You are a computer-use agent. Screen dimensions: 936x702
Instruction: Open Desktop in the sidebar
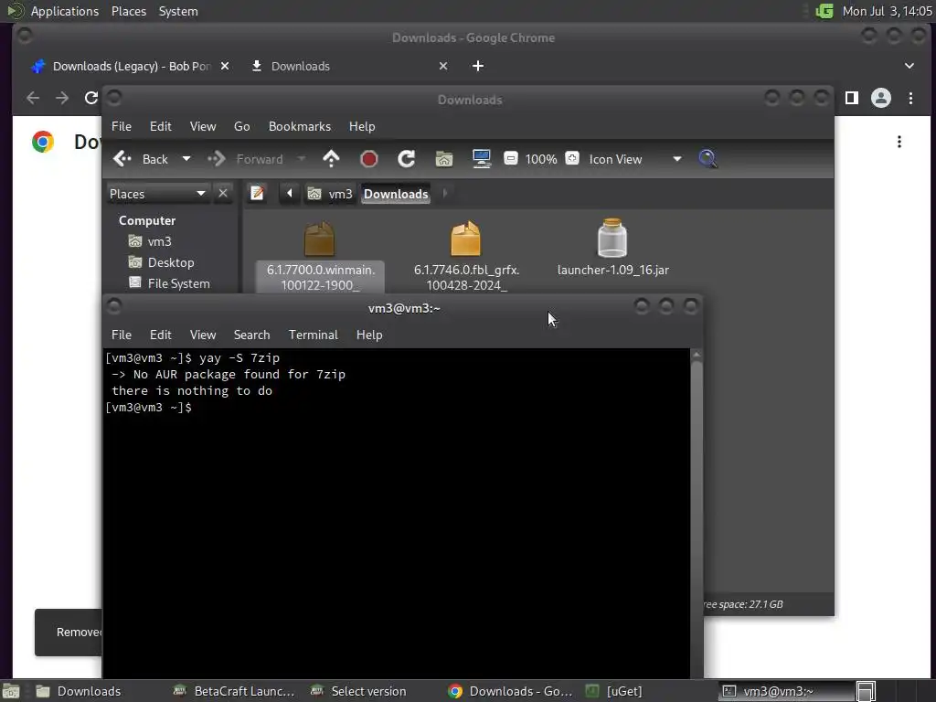click(x=162, y=262)
